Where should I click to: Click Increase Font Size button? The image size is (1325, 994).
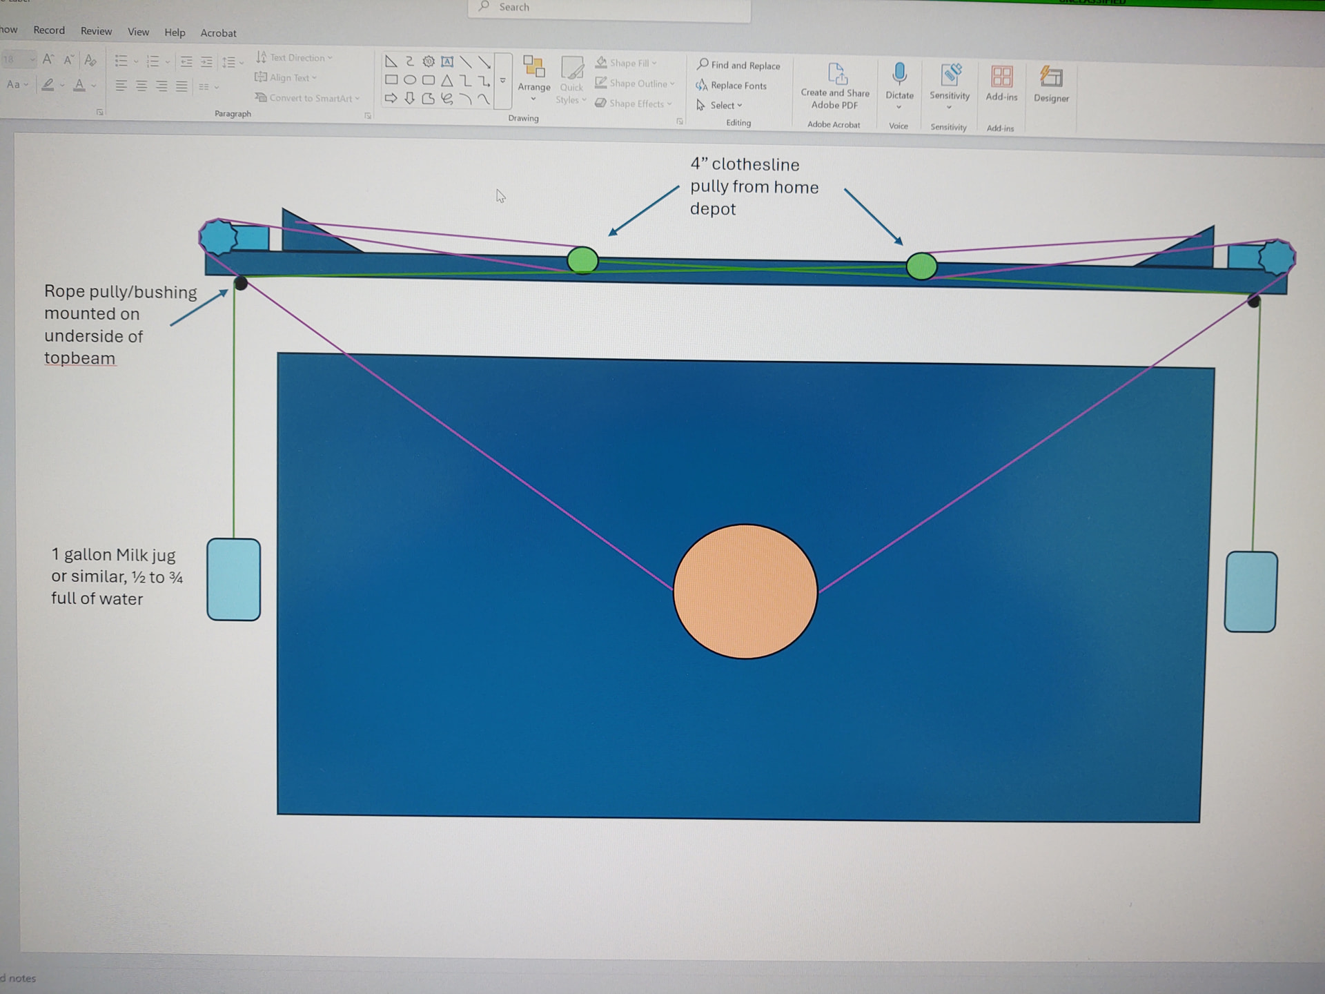tap(48, 59)
